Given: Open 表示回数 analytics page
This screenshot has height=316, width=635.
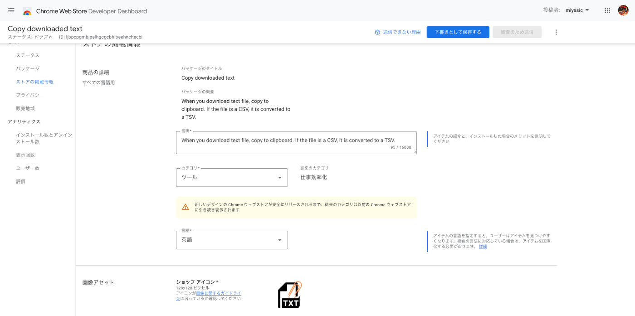Looking at the screenshot, I should (25, 155).
